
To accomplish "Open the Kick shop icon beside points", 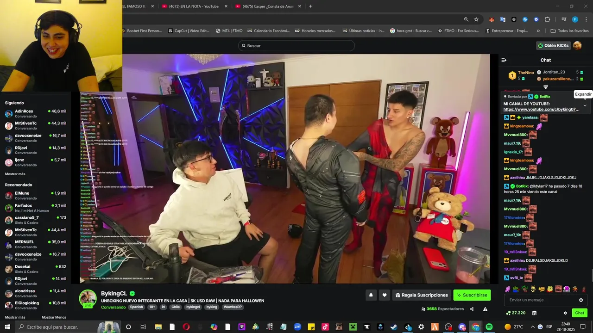I will pyautogui.click(x=534, y=313).
